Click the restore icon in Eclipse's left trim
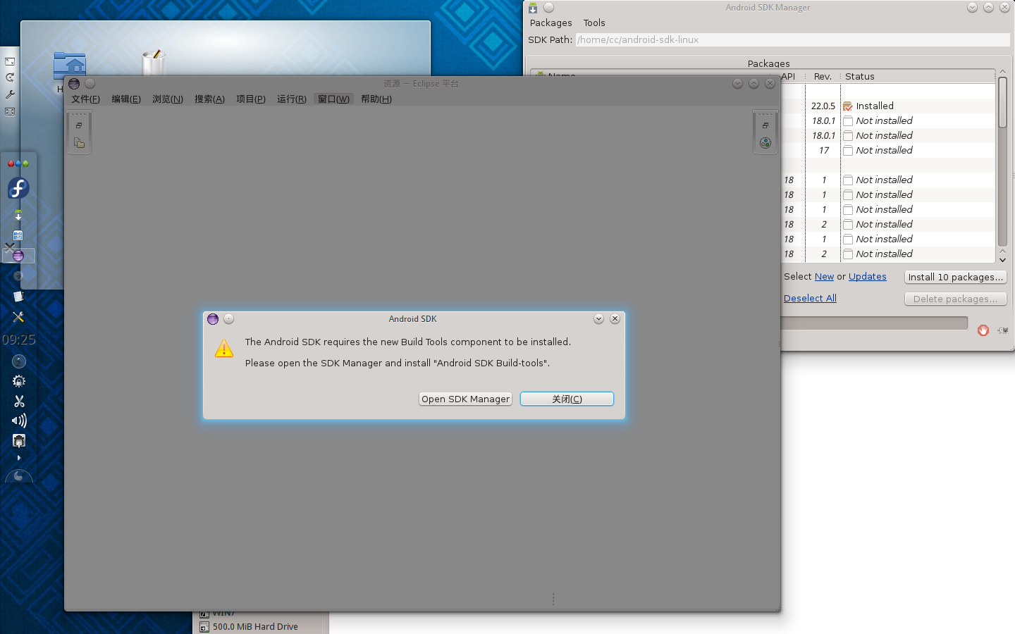The image size is (1015, 634). click(79, 125)
